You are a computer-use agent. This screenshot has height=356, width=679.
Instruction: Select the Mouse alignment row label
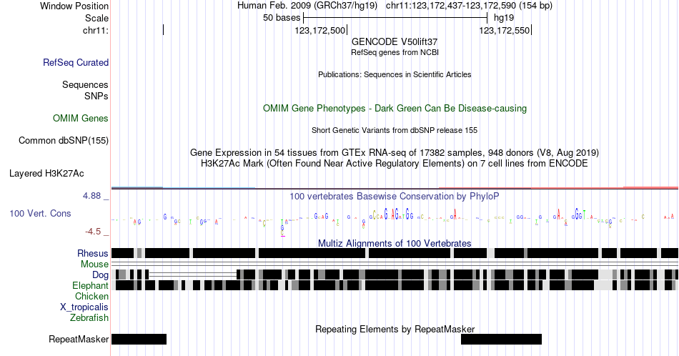point(94,264)
